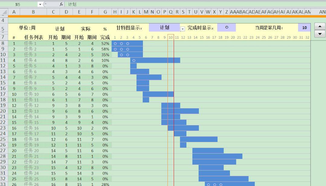The height and width of the screenshot is (186, 326).
Task: Click the formula bar showing 计划
Action: click(x=195, y=4)
